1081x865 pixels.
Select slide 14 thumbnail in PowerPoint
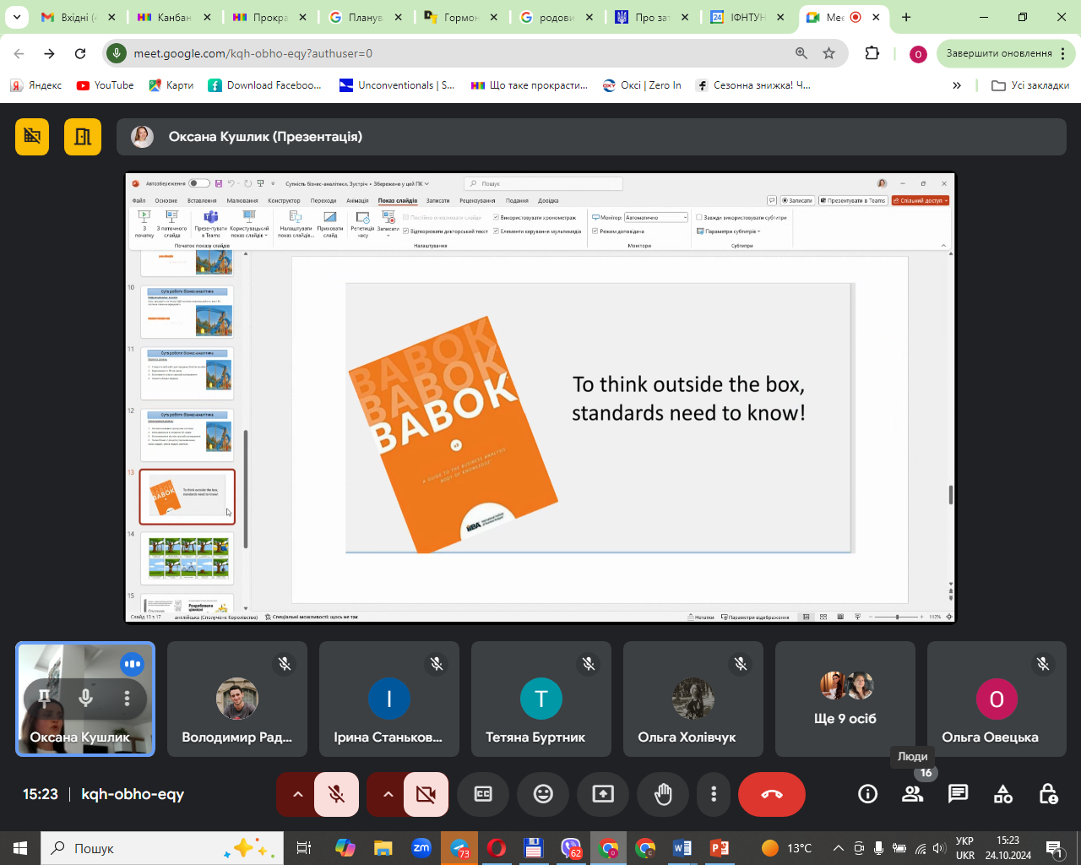coord(187,558)
